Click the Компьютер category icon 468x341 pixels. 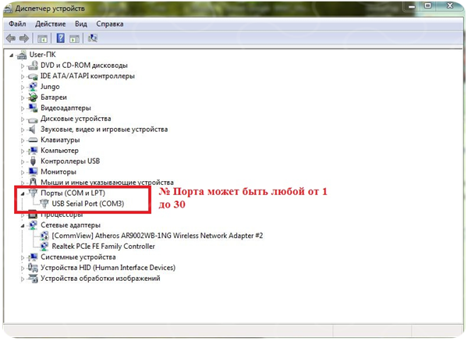click(33, 151)
